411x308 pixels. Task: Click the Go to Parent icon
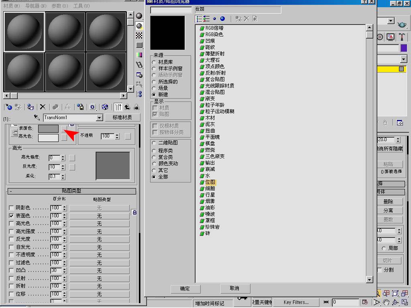coord(127,107)
